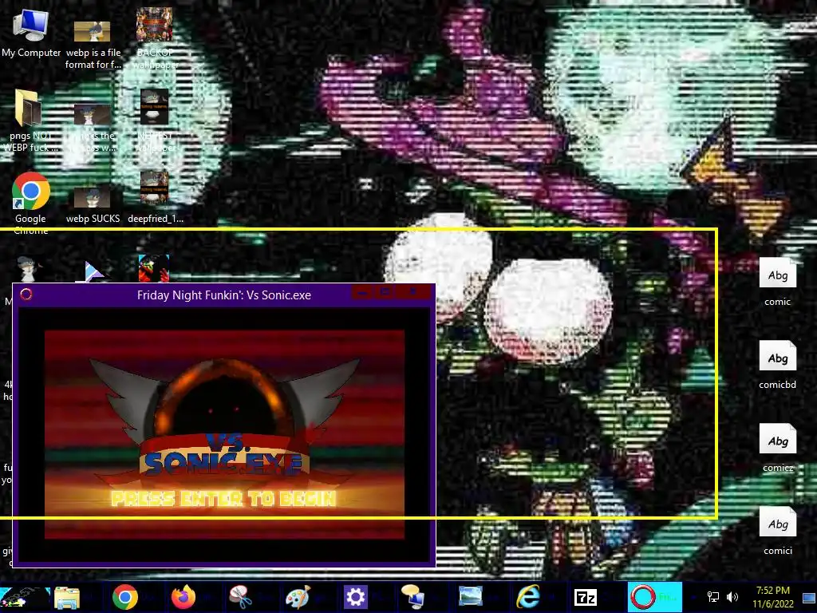Viewport: 817px width, 613px height.
Task: Open the NEWEST wallpaper image icon
Action: pos(155,120)
